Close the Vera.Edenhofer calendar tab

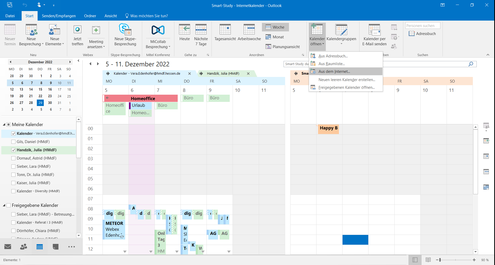pos(190,74)
